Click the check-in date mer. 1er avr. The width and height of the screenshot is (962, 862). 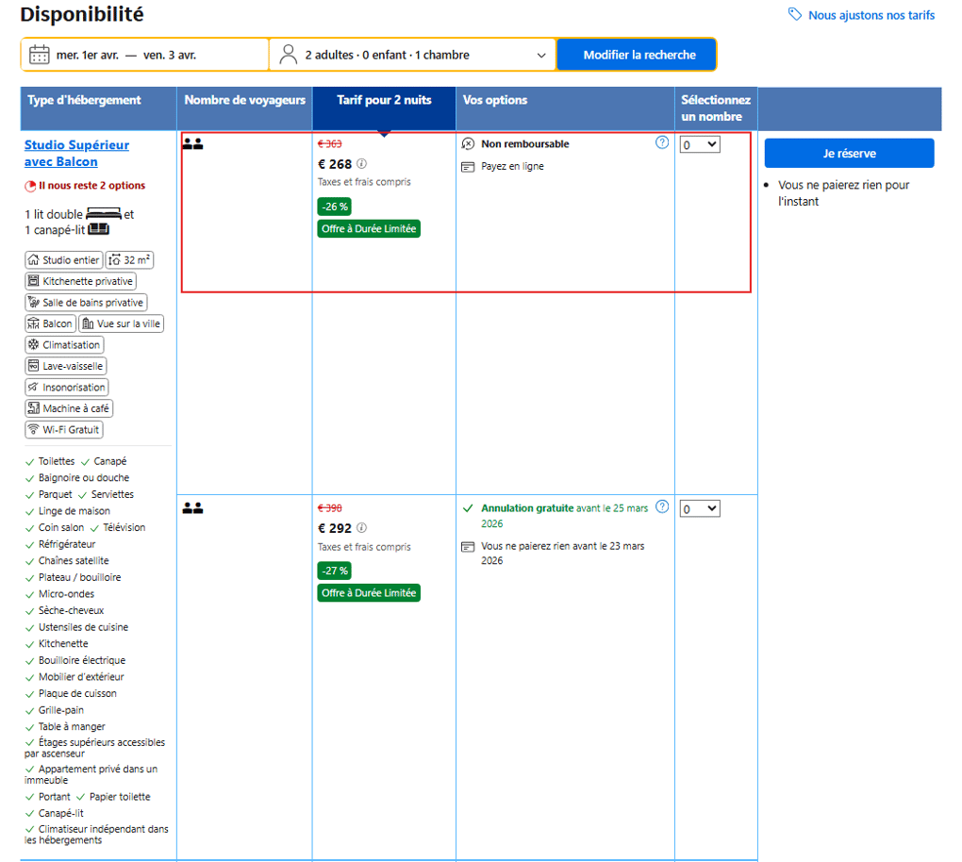[88, 56]
